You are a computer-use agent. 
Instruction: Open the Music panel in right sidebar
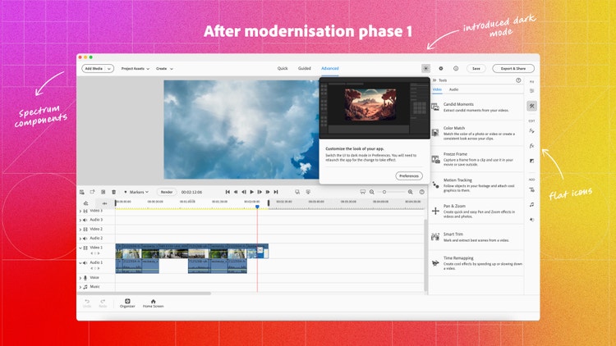(531, 204)
